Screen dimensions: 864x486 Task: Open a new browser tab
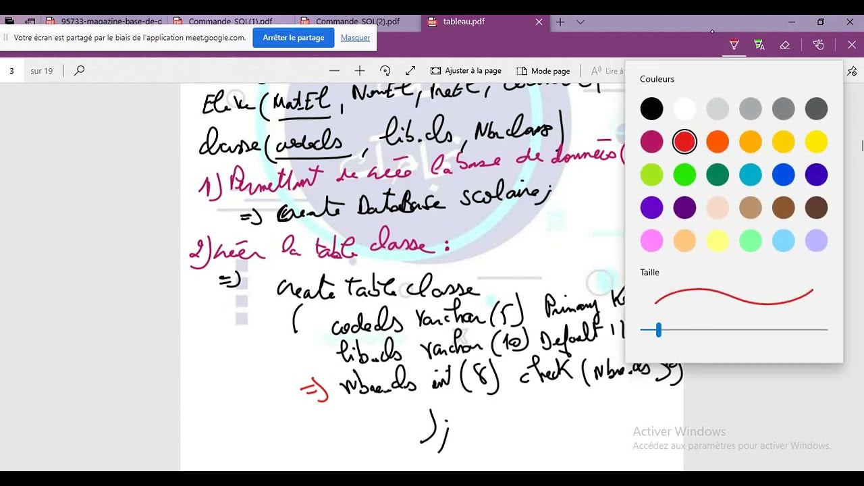point(560,22)
